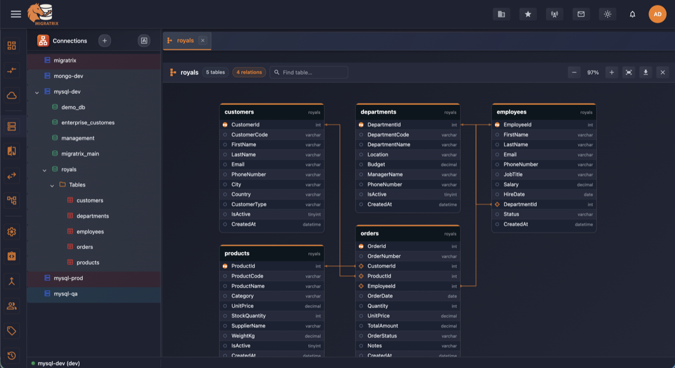Click the recent history clock icon in sidebar

pos(11,355)
